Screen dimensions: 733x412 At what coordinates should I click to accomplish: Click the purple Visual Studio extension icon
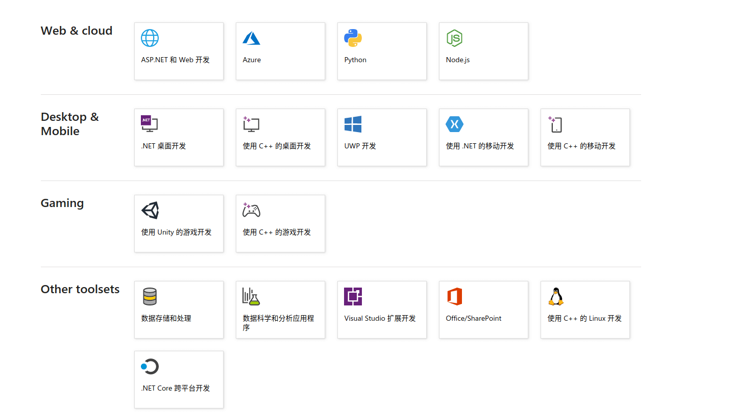[353, 296]
